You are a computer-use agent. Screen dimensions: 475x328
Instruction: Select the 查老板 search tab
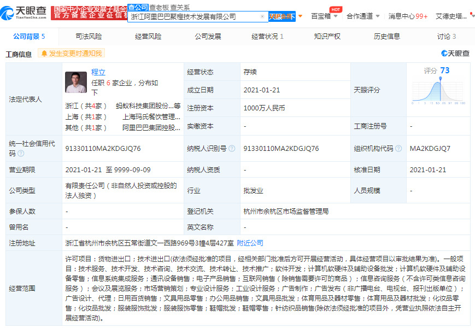coord(160,8)
